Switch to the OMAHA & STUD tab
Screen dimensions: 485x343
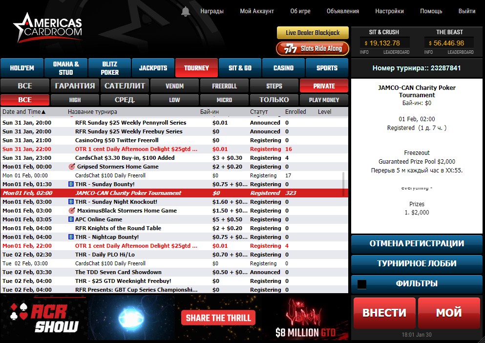[x=66, y=68]
